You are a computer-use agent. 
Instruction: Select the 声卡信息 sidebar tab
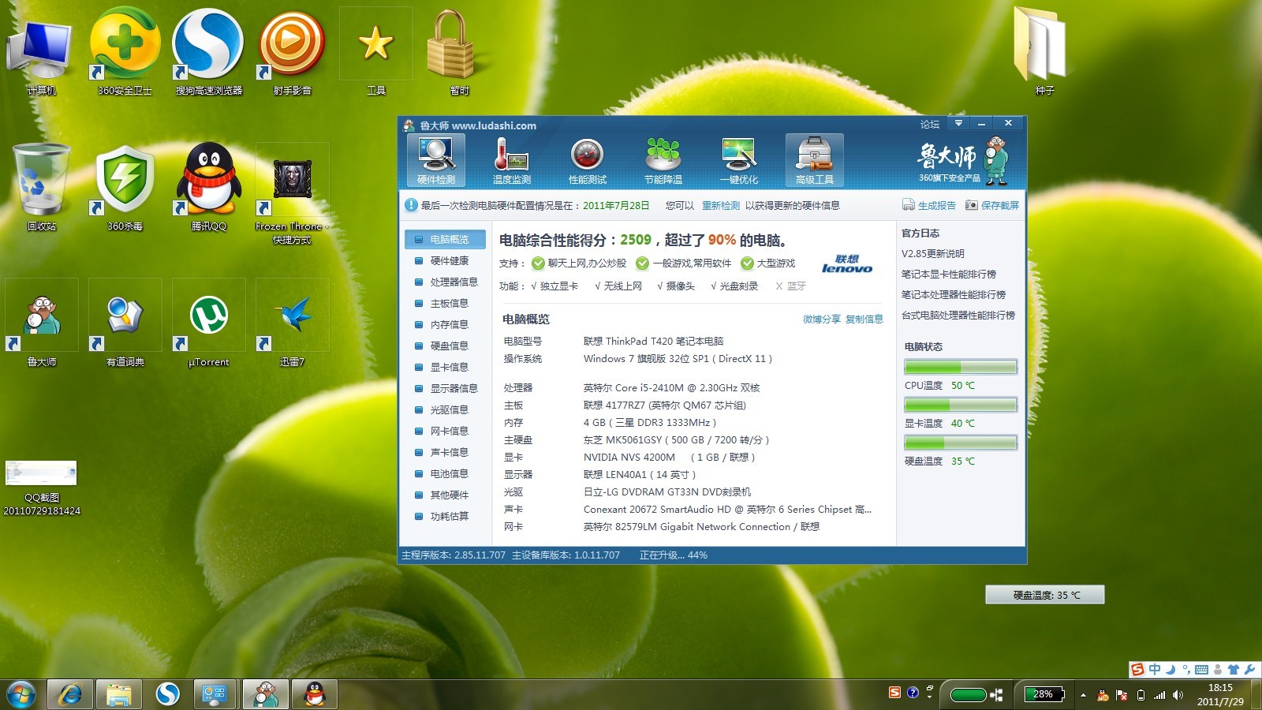click(445, 452)
